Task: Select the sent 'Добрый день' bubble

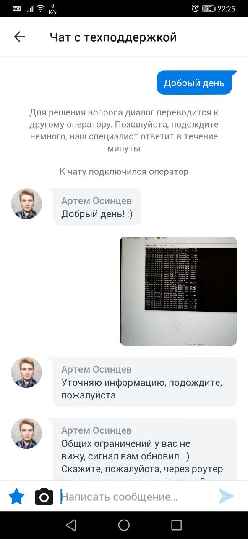Action: click(194, 83)
